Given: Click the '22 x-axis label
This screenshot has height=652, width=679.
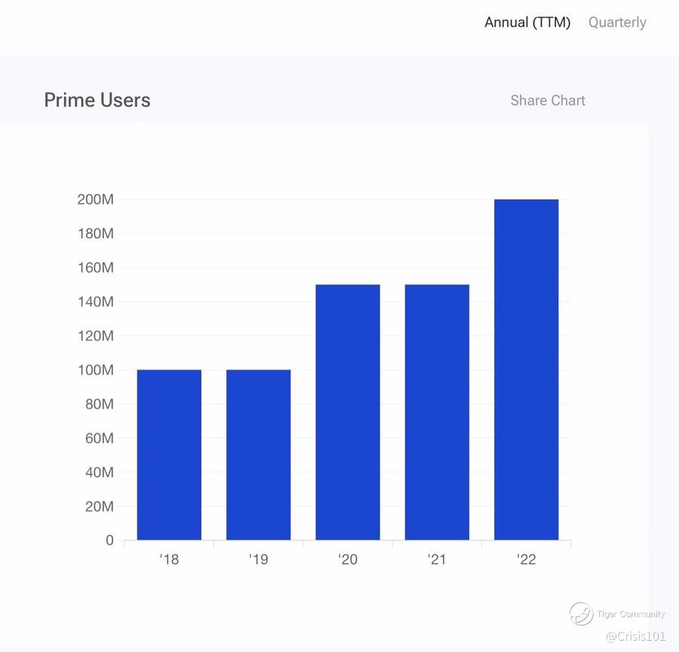Looking at the screenshot, I should (526, 559).
